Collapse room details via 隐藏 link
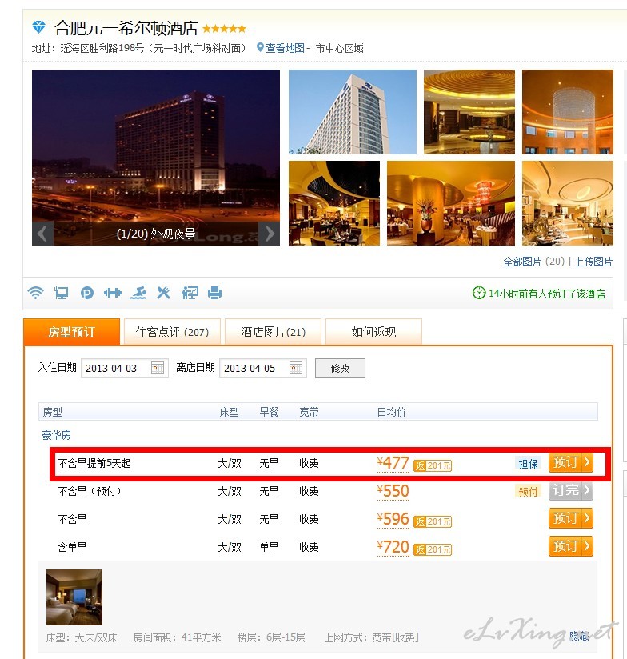The height and width of the screenshot is (659, 627). 579,636
